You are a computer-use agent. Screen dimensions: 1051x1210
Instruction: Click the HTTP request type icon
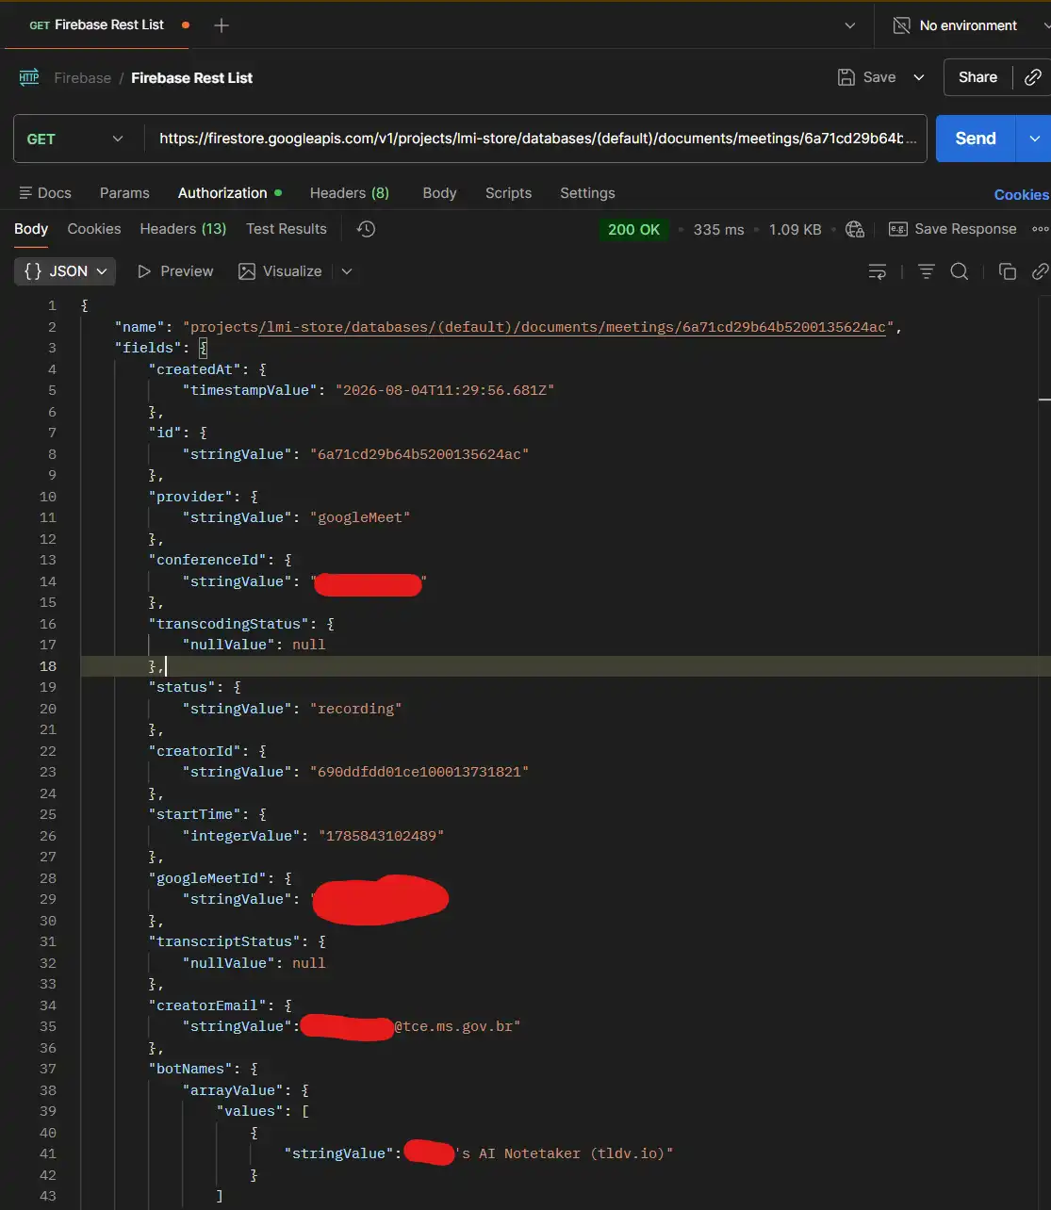29,77
